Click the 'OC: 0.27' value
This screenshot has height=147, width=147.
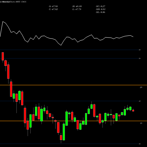[x=101, y=6]
